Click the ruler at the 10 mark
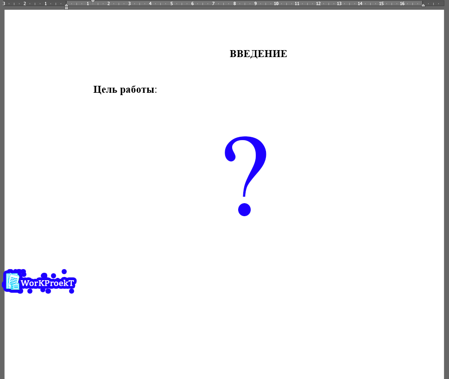The width and height of the screenshot is (449, 379). (x=276, y=4)
